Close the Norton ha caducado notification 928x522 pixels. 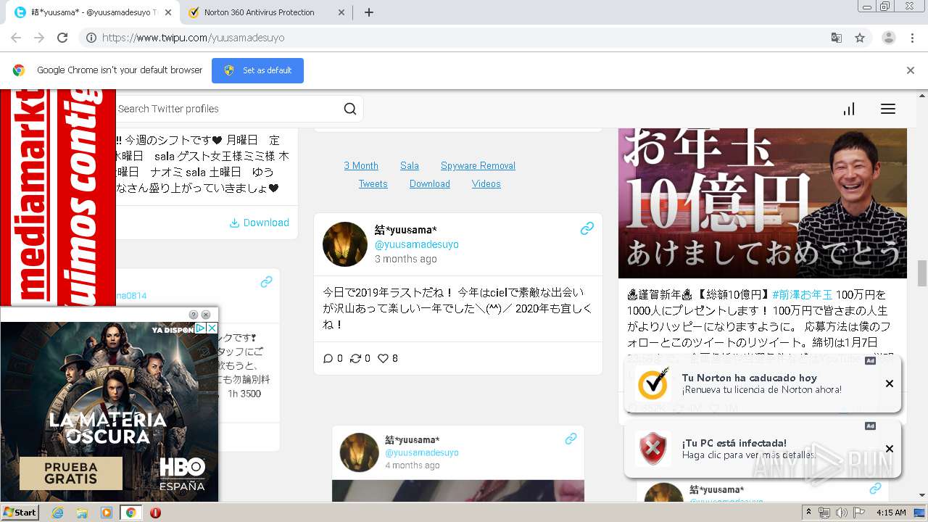pyautogui.click(x=890, y=384)
